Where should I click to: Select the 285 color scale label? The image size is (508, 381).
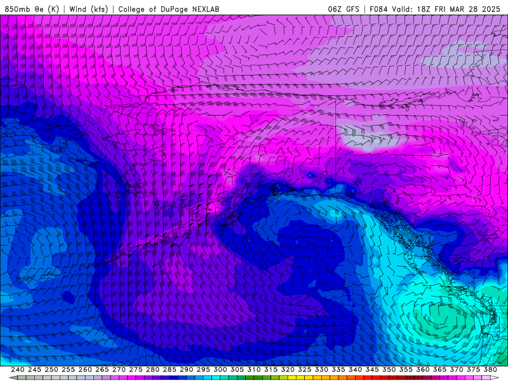pos(169,370)
